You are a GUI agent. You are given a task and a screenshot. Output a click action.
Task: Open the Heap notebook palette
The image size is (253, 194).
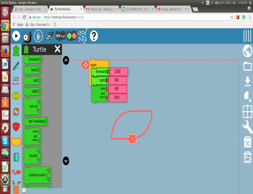(x=16, y=157)
